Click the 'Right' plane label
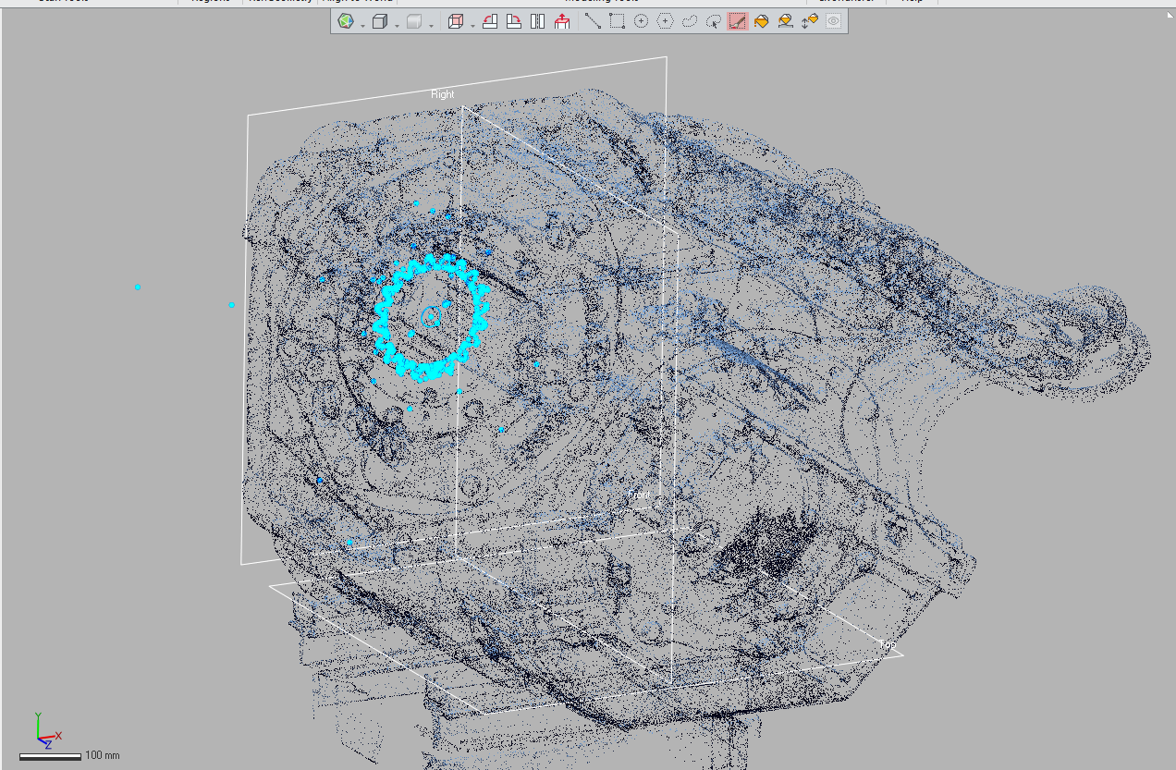 tap(443, 94)
